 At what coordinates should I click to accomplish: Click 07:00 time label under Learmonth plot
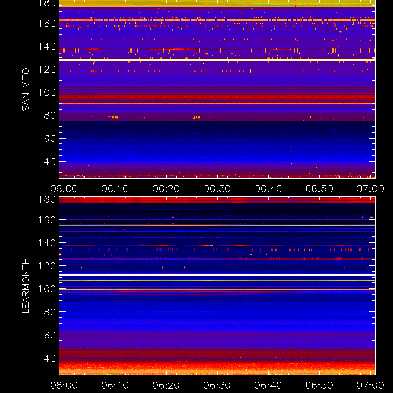(x=370, y=385)
